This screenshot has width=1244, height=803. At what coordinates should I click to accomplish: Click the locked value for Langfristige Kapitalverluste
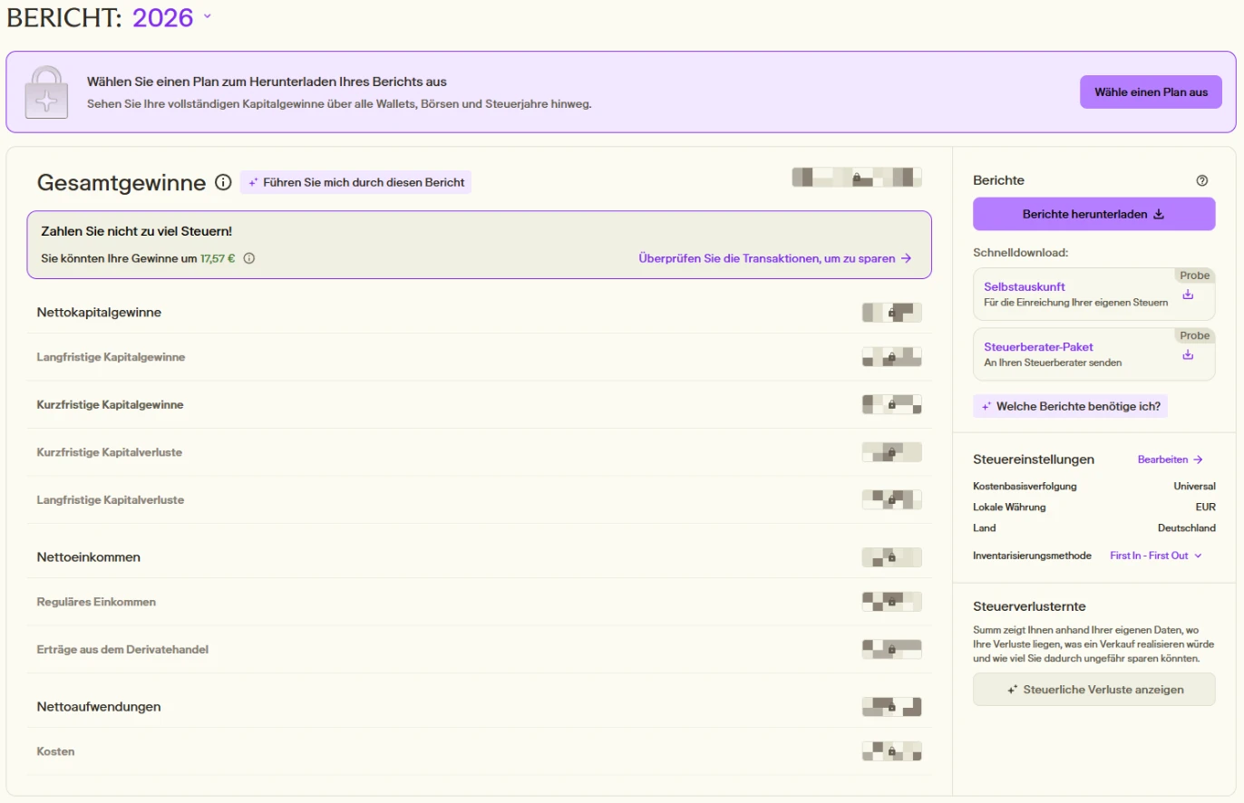coord(891,499)
